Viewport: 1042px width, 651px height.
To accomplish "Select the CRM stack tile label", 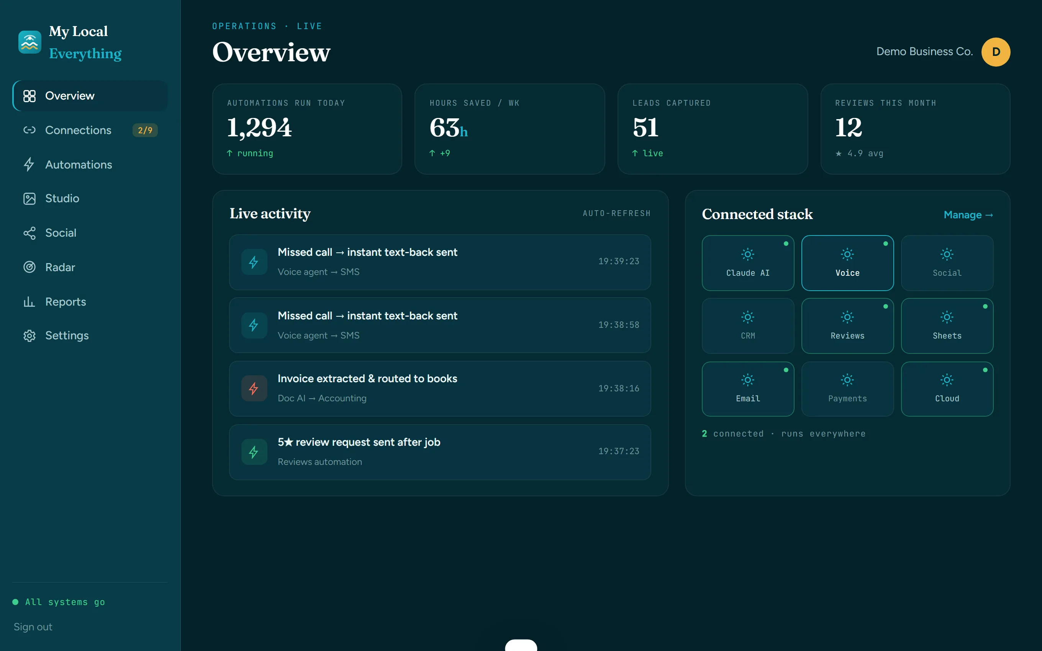I will (748, 336).
